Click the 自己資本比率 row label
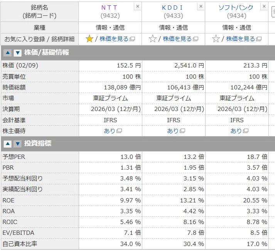Viewport: 275px width, 251px height. pos(20,244)
